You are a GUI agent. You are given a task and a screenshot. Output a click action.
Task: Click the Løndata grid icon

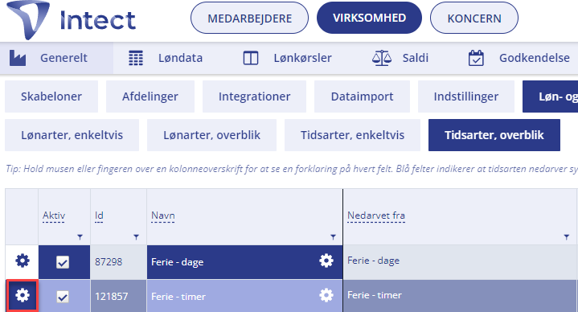click(136, 58)
